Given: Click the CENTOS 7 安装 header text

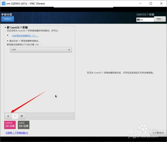Looking at the screenshot, I should 145,15.
